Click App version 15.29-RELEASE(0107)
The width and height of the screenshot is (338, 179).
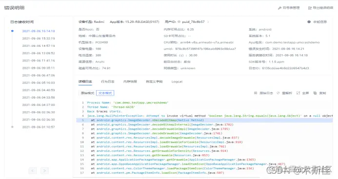click(142, 22)
